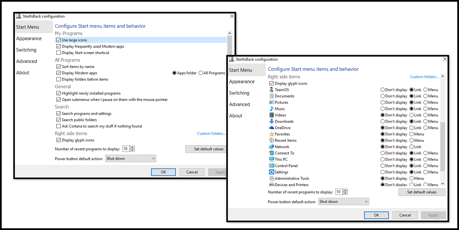Switch to Appearance tab in background window
This screenshot has width=459, height=230.
click(x=29, y=38)
